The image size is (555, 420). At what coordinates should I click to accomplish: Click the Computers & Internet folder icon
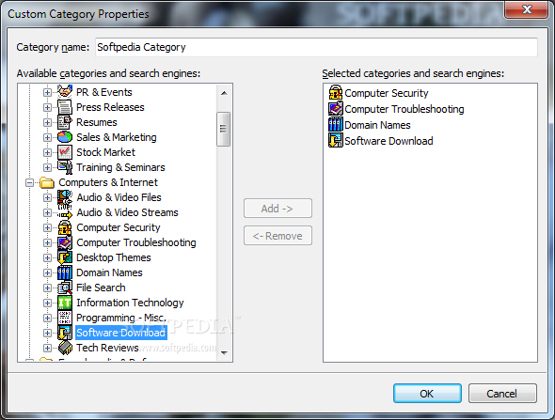47,183
